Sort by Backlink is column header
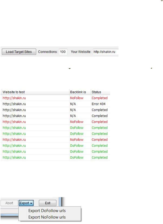163x224 pixels. tap(80, 92)
